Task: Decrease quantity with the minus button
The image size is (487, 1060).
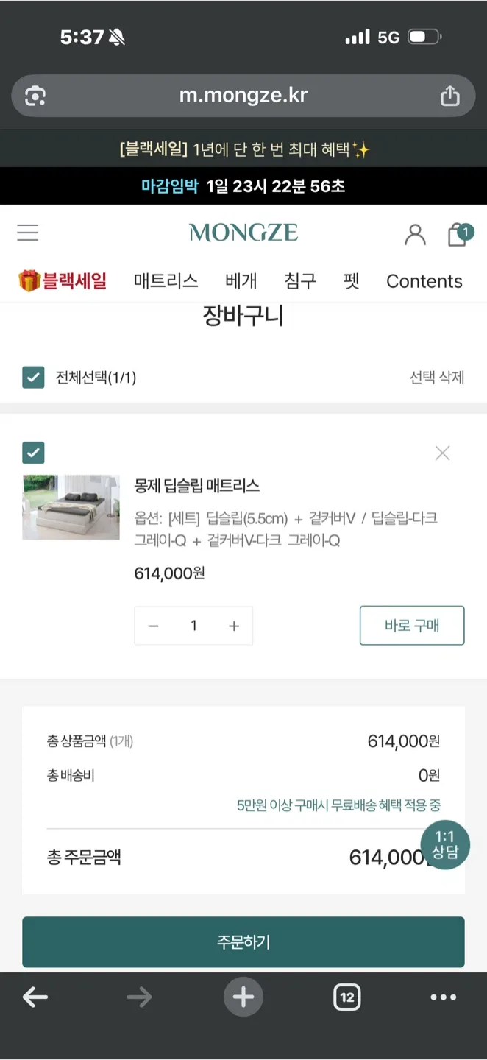Action: 154,626
